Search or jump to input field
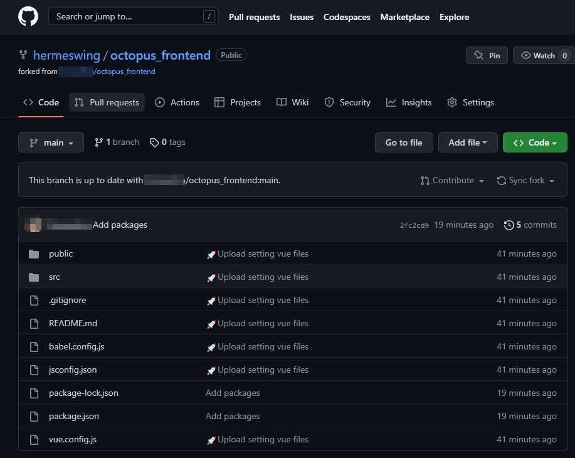This screenshot has width=575, height=458. (134, 16)
